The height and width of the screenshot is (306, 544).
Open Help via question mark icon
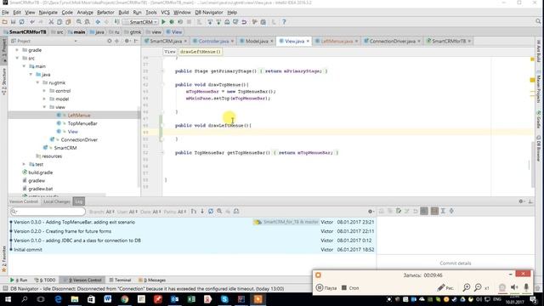284,22
